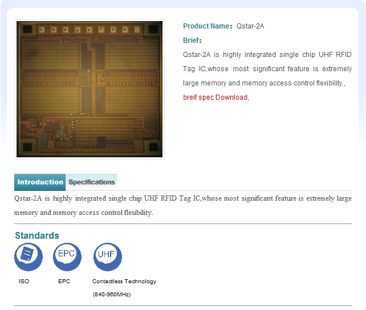
Task: Click the Qstar-2A product name text
Action: (x=250, y=26)
